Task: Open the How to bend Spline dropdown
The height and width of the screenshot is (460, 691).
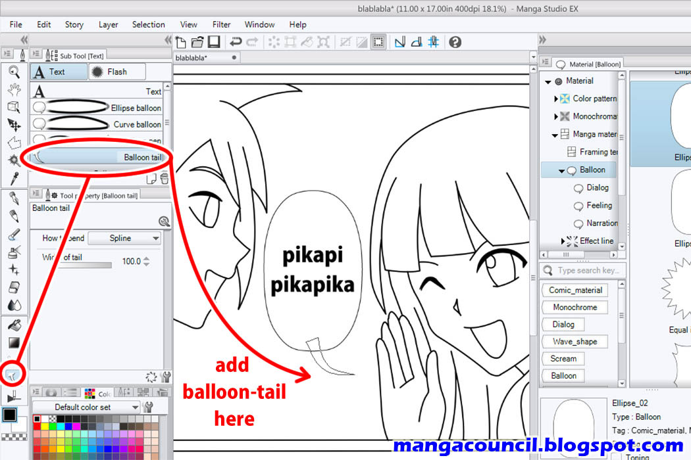Action: click(124, 238)
